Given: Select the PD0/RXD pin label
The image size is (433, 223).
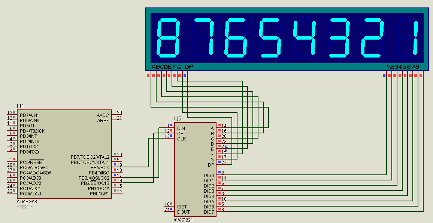Looking at the screenshot, I should (x=29, y=152).
